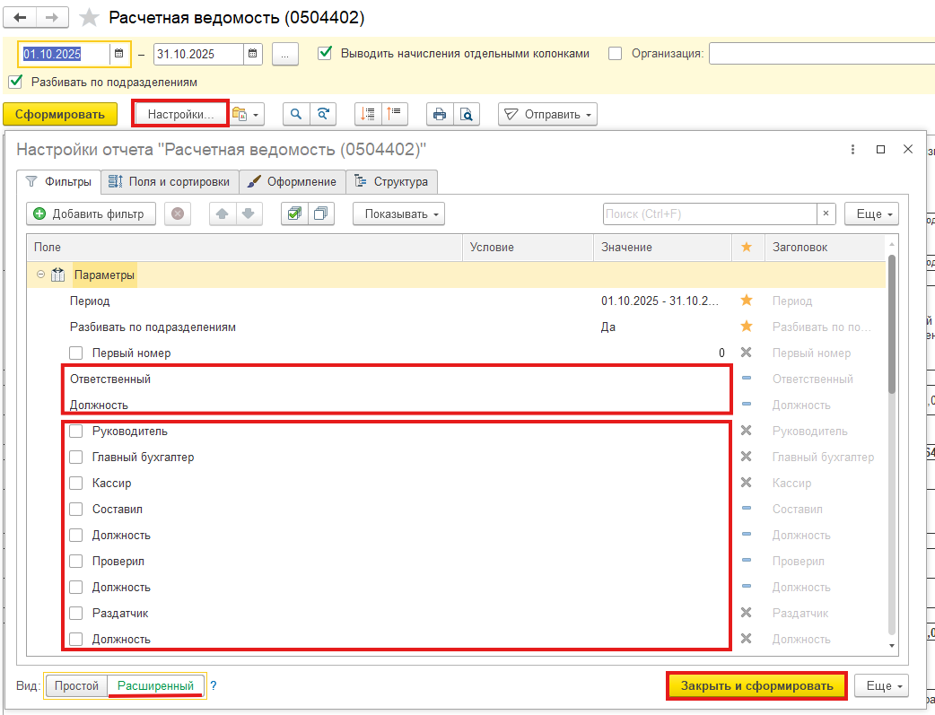Collapse the Параметры group
935x715 pixels.
coord(40,275)
